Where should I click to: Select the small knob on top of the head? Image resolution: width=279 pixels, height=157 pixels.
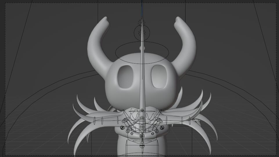pos(142,48)
